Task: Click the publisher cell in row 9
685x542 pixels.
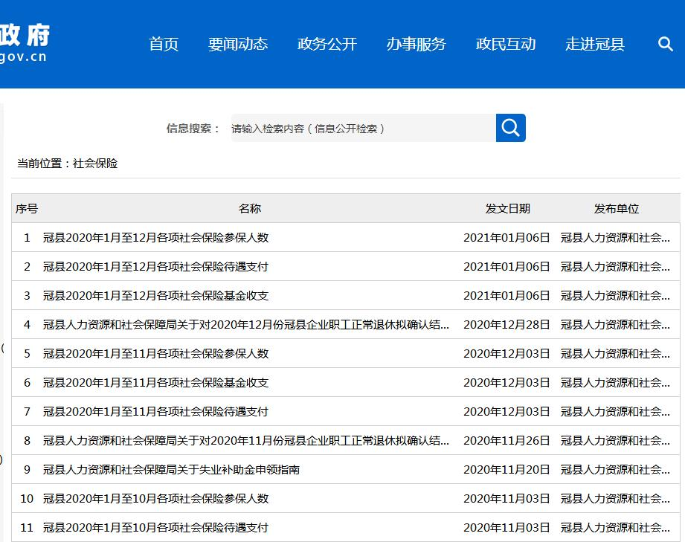Action: coord(615,469)
